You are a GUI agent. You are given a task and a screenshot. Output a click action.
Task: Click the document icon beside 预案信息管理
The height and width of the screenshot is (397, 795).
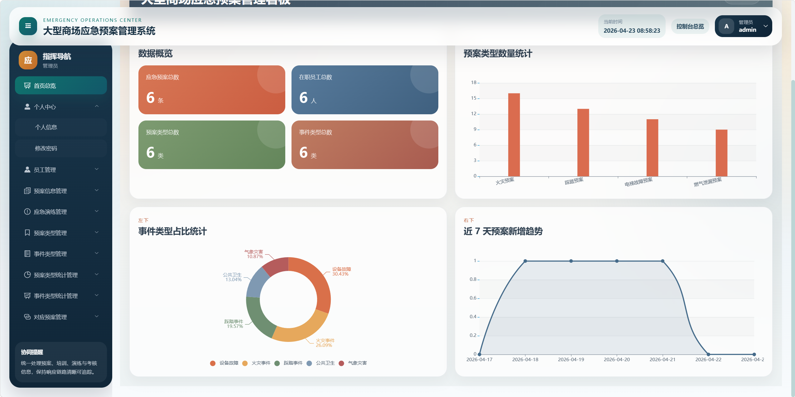tap(27, 191)
